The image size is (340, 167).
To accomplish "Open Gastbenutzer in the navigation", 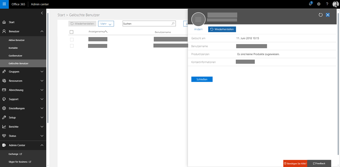I will [x=15, y=56].
